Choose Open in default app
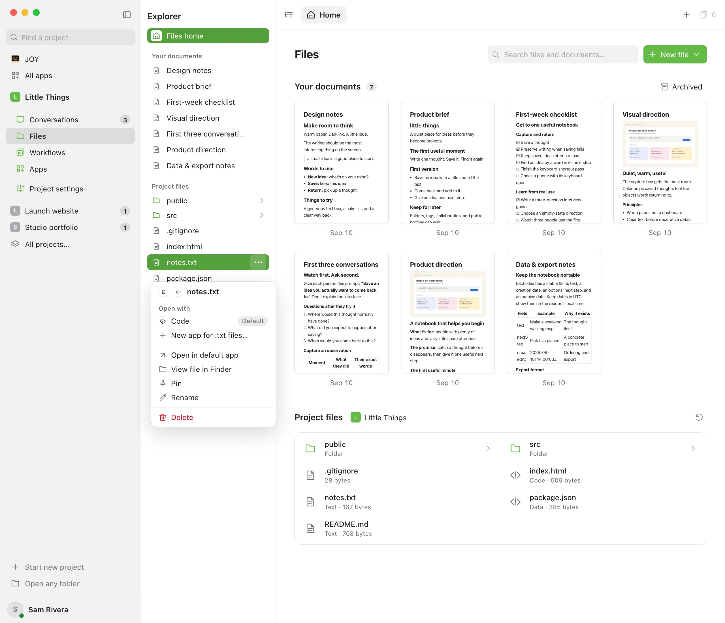 point(213,355)
